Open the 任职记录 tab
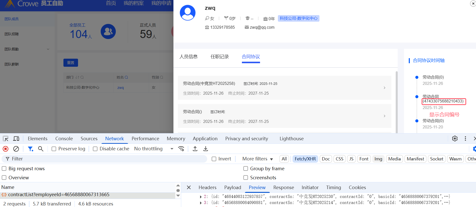Screen dimensions: 476x207 tap(219, 57)
